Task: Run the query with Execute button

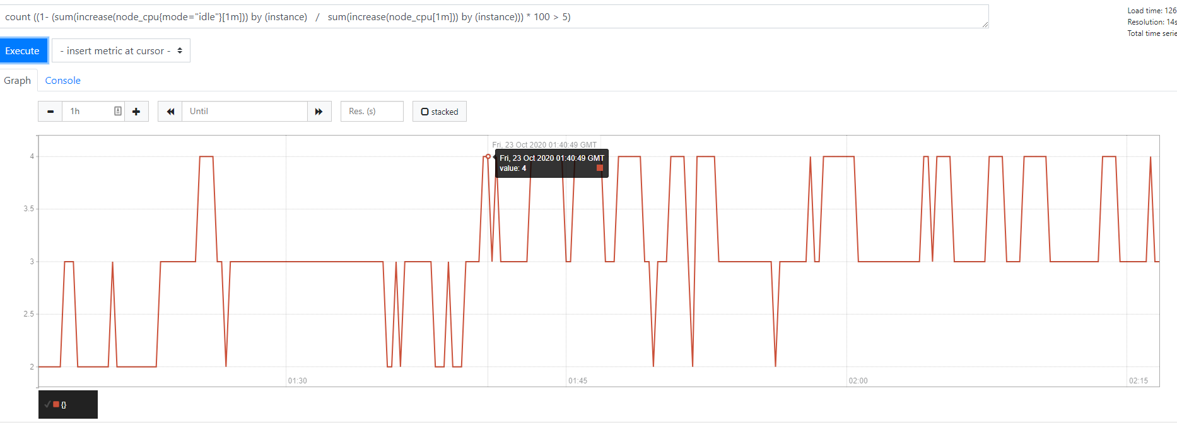Action: tap(23, 50)
